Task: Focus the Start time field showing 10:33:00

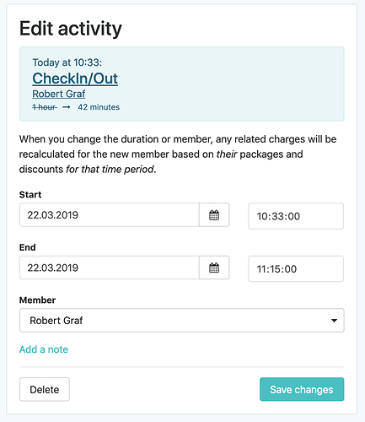Action: click(296, 216)
